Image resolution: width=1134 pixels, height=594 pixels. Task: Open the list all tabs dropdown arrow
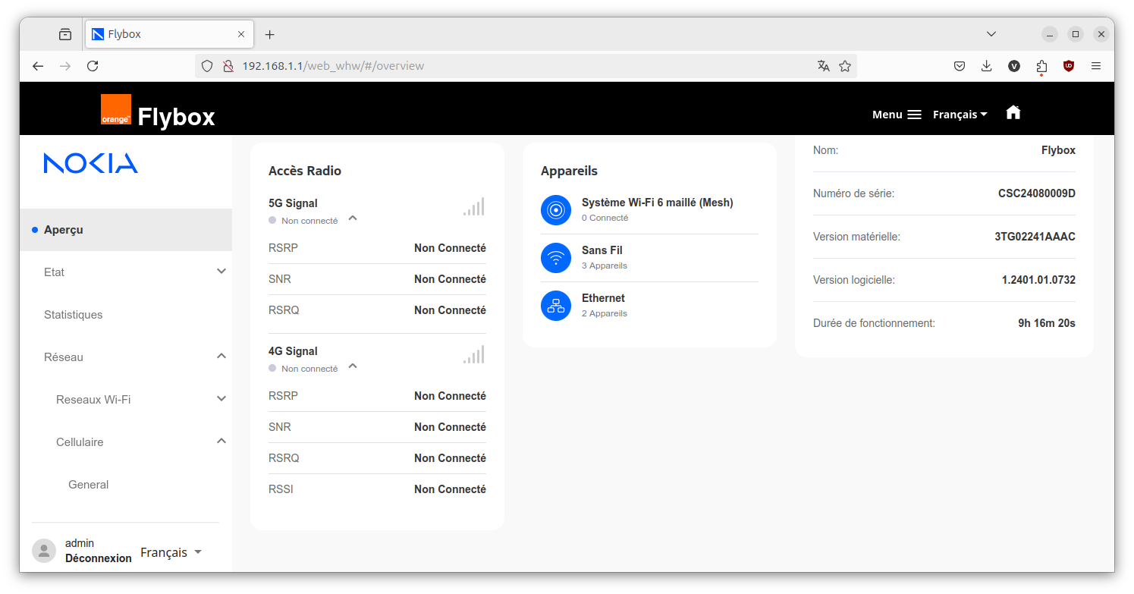coord(991,34)
